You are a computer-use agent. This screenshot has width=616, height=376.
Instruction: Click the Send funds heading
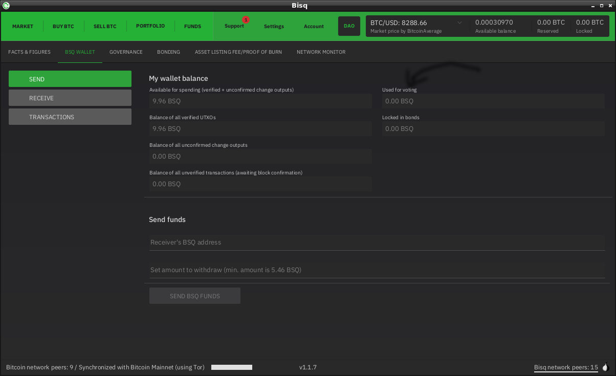(x=167, y=219)
